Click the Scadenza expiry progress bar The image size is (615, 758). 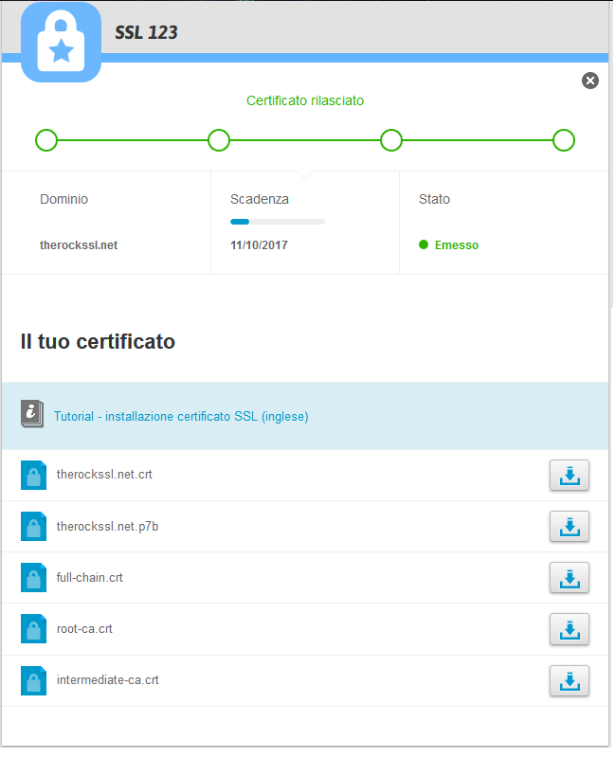pyautogui.click(x=278, y=222)
